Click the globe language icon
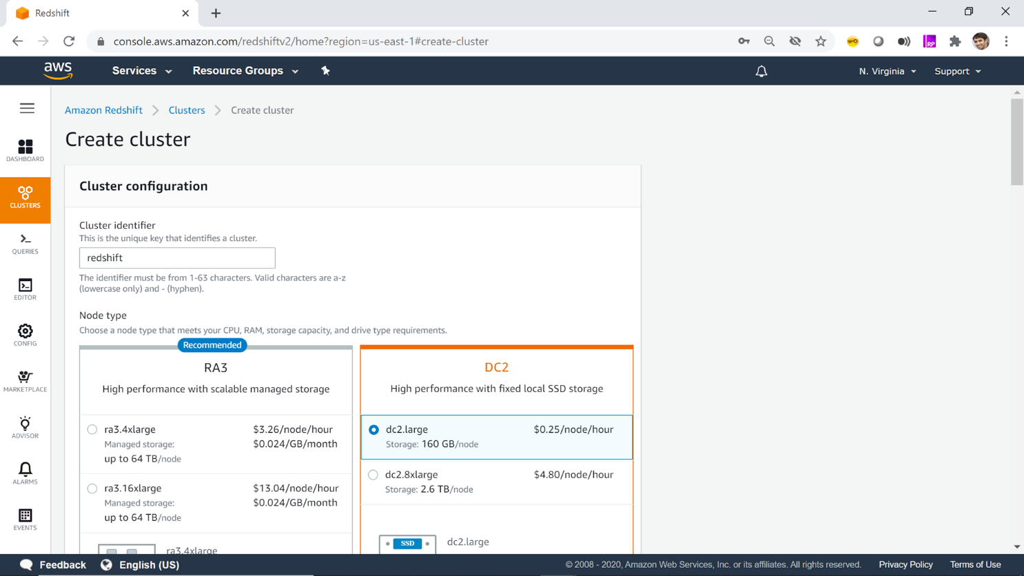 coord(106,565)
